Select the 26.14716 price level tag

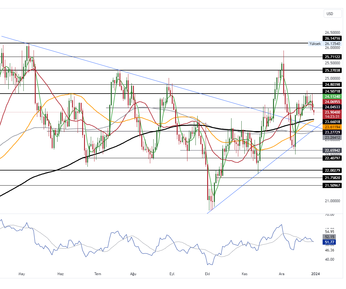tap(332, 38)
